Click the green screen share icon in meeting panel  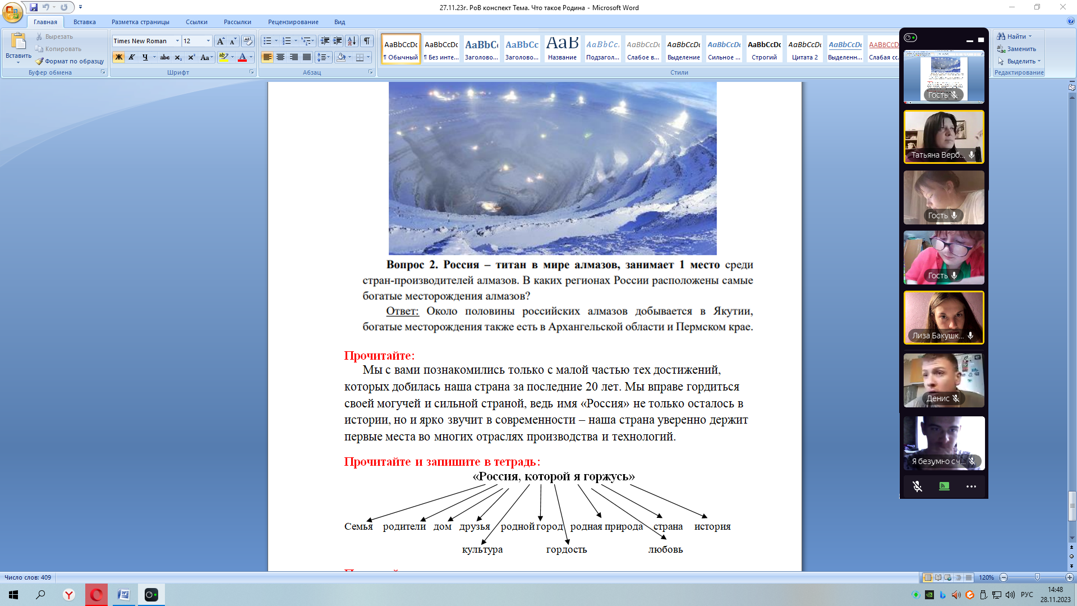pos(944,486)
